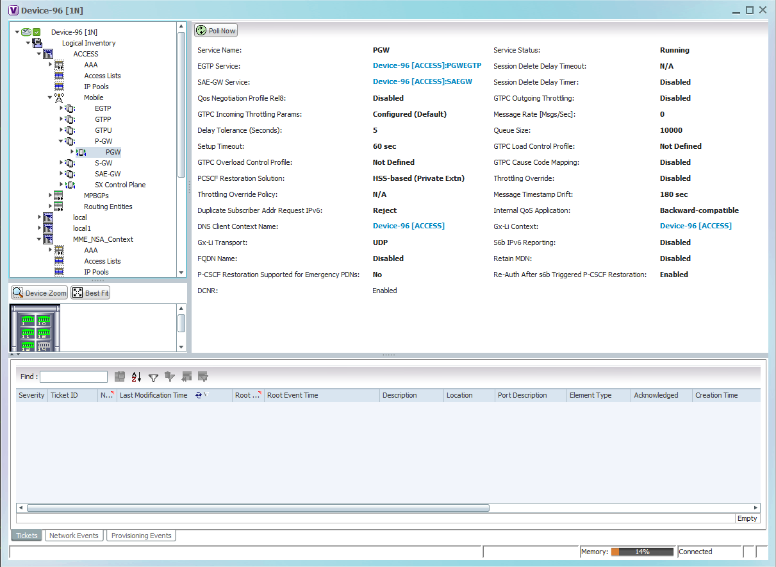
Task: Click the Creation Time column header
Action: point(726,395)
